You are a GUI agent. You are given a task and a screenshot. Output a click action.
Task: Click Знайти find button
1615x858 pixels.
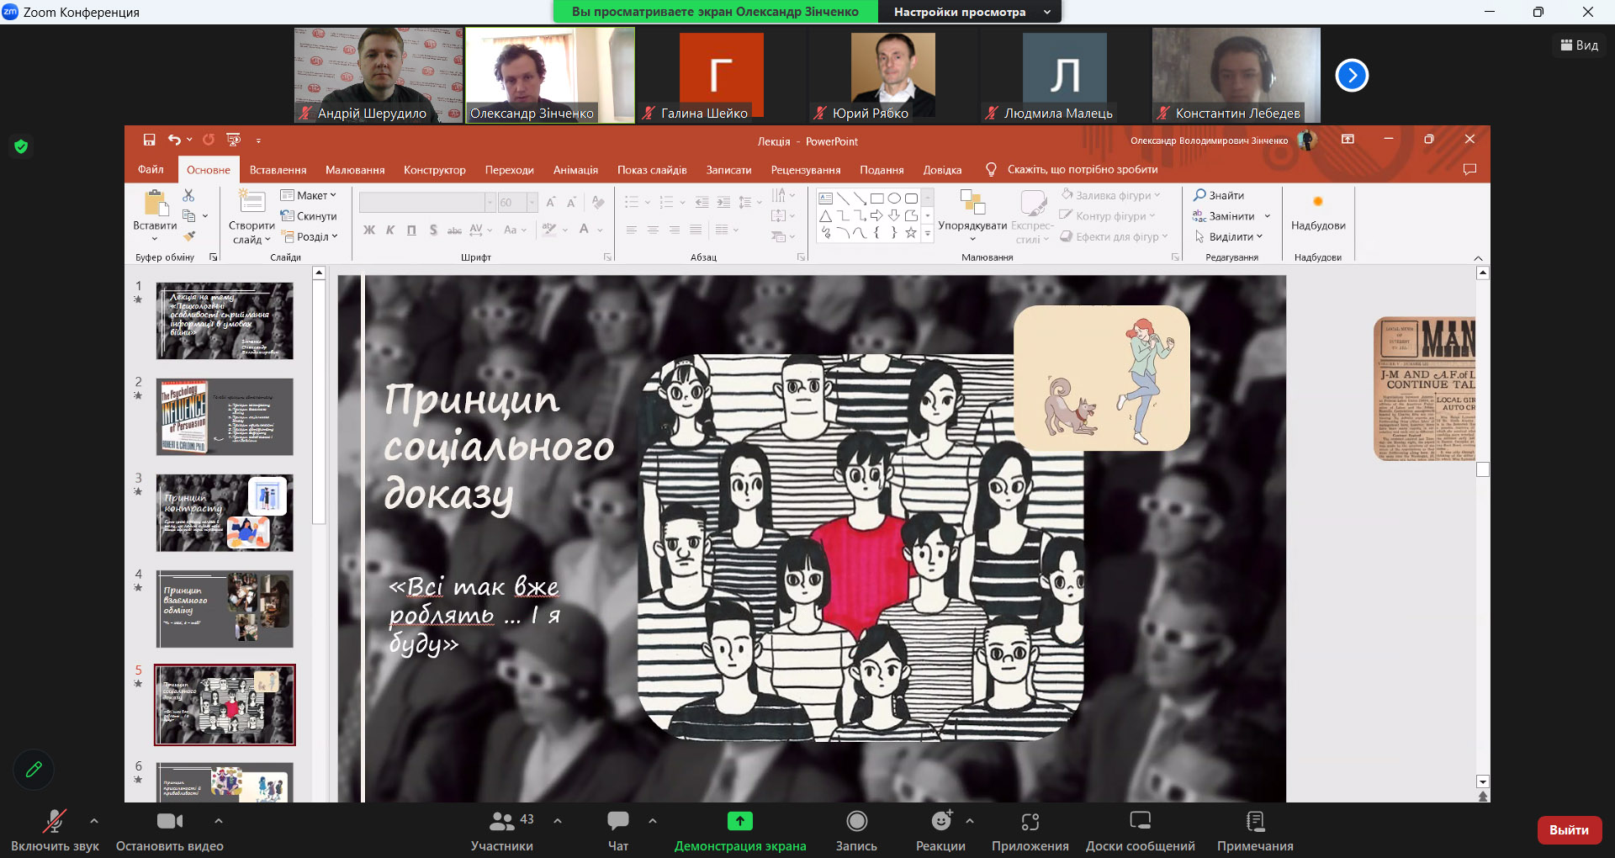coord(1219,195)
